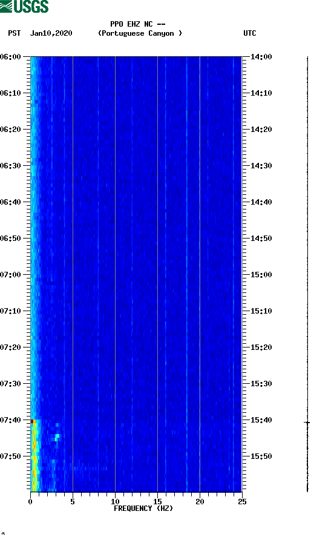334x540 pixels.
Task: Click the 14:20 UTC time label
Action: pos(261,130)
